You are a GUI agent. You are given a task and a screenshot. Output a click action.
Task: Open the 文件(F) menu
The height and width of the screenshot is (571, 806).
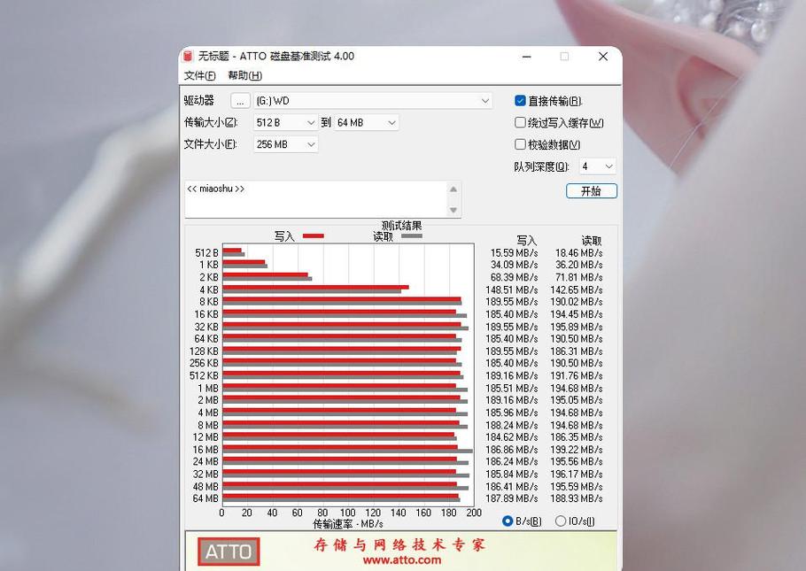tap(199, 75)
